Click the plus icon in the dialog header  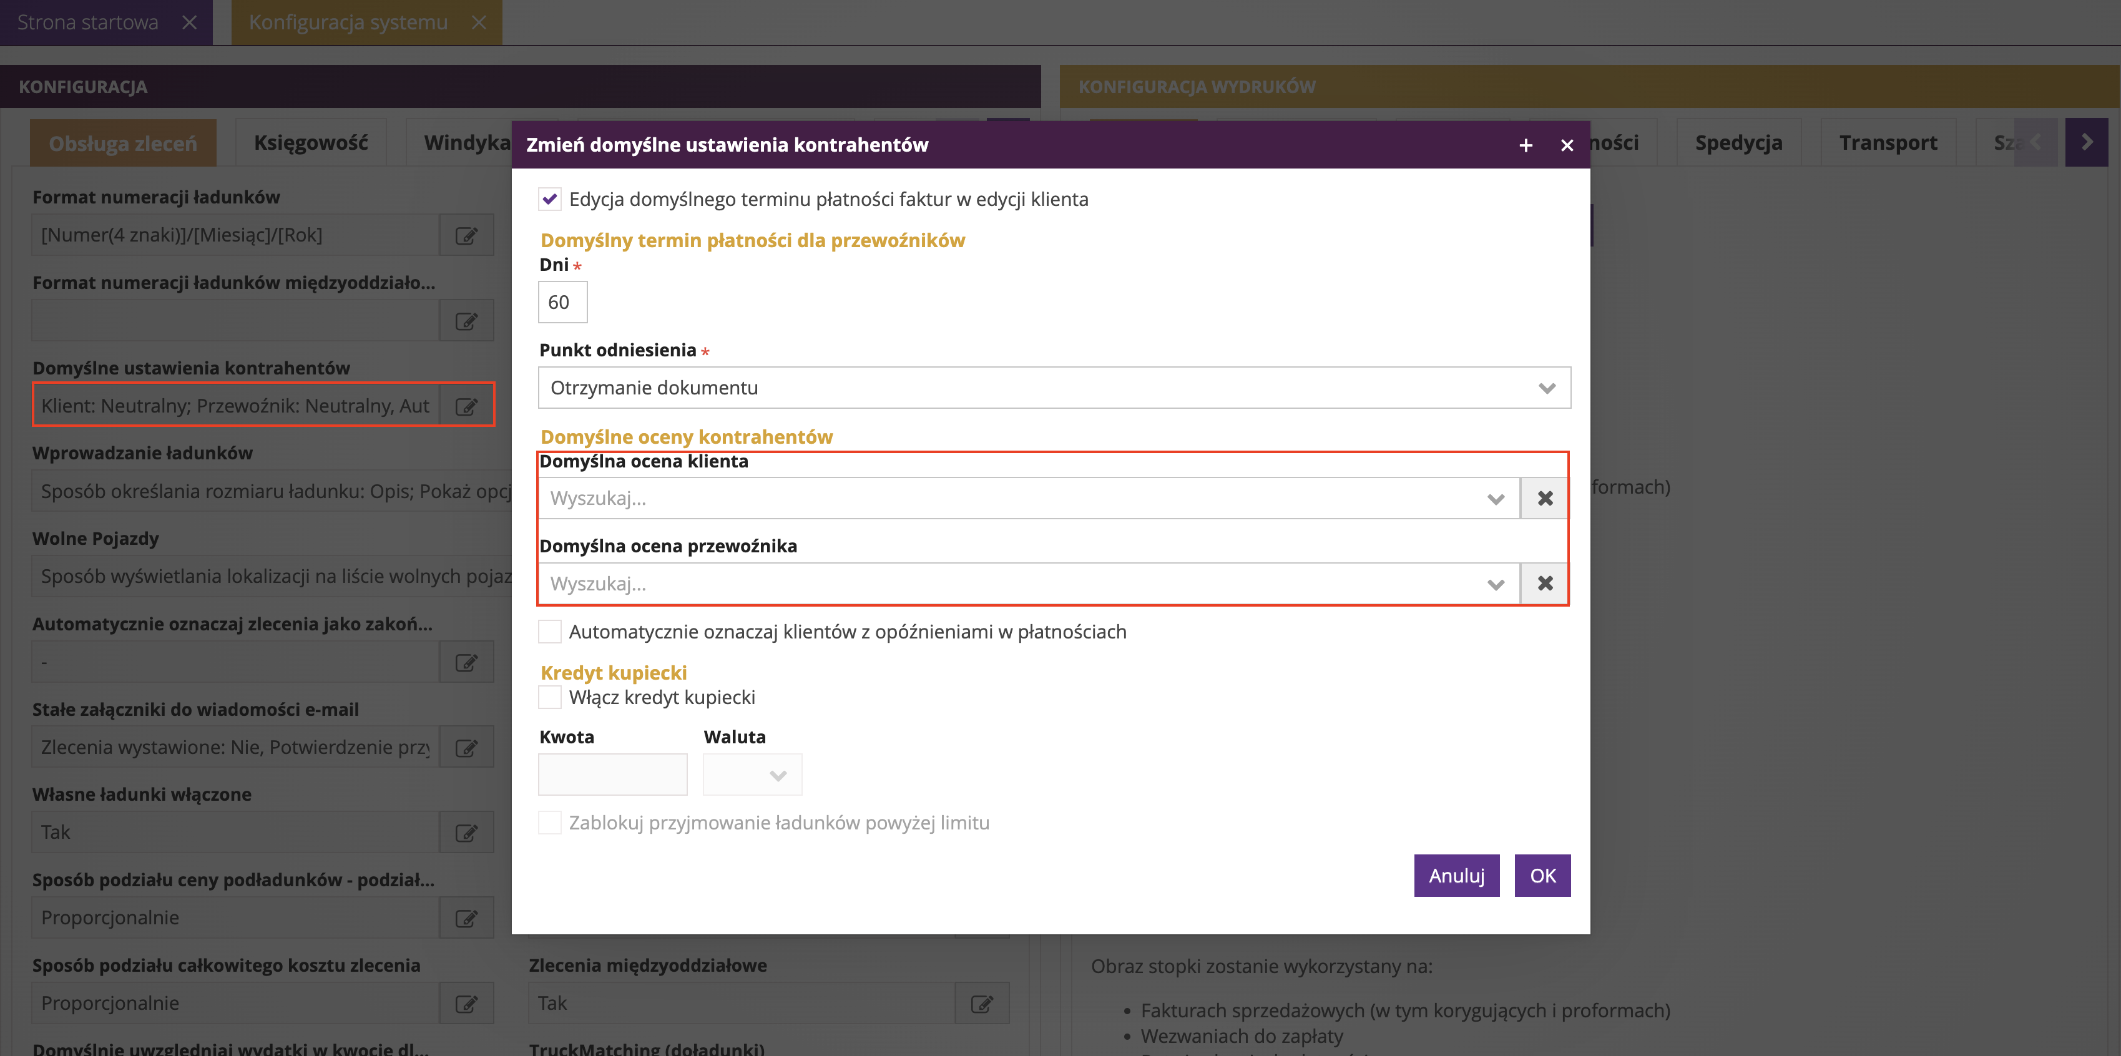click(x=1526, y=145)
